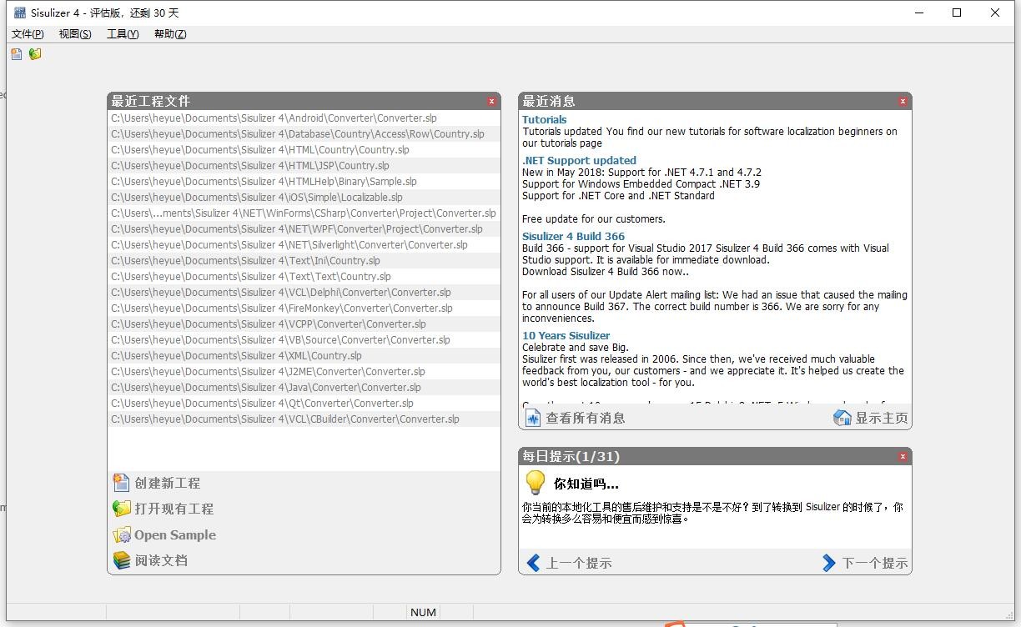Open the 视图(S) menu
The width and height of the screenshot is (1021, 627).
tap(75, 34)
